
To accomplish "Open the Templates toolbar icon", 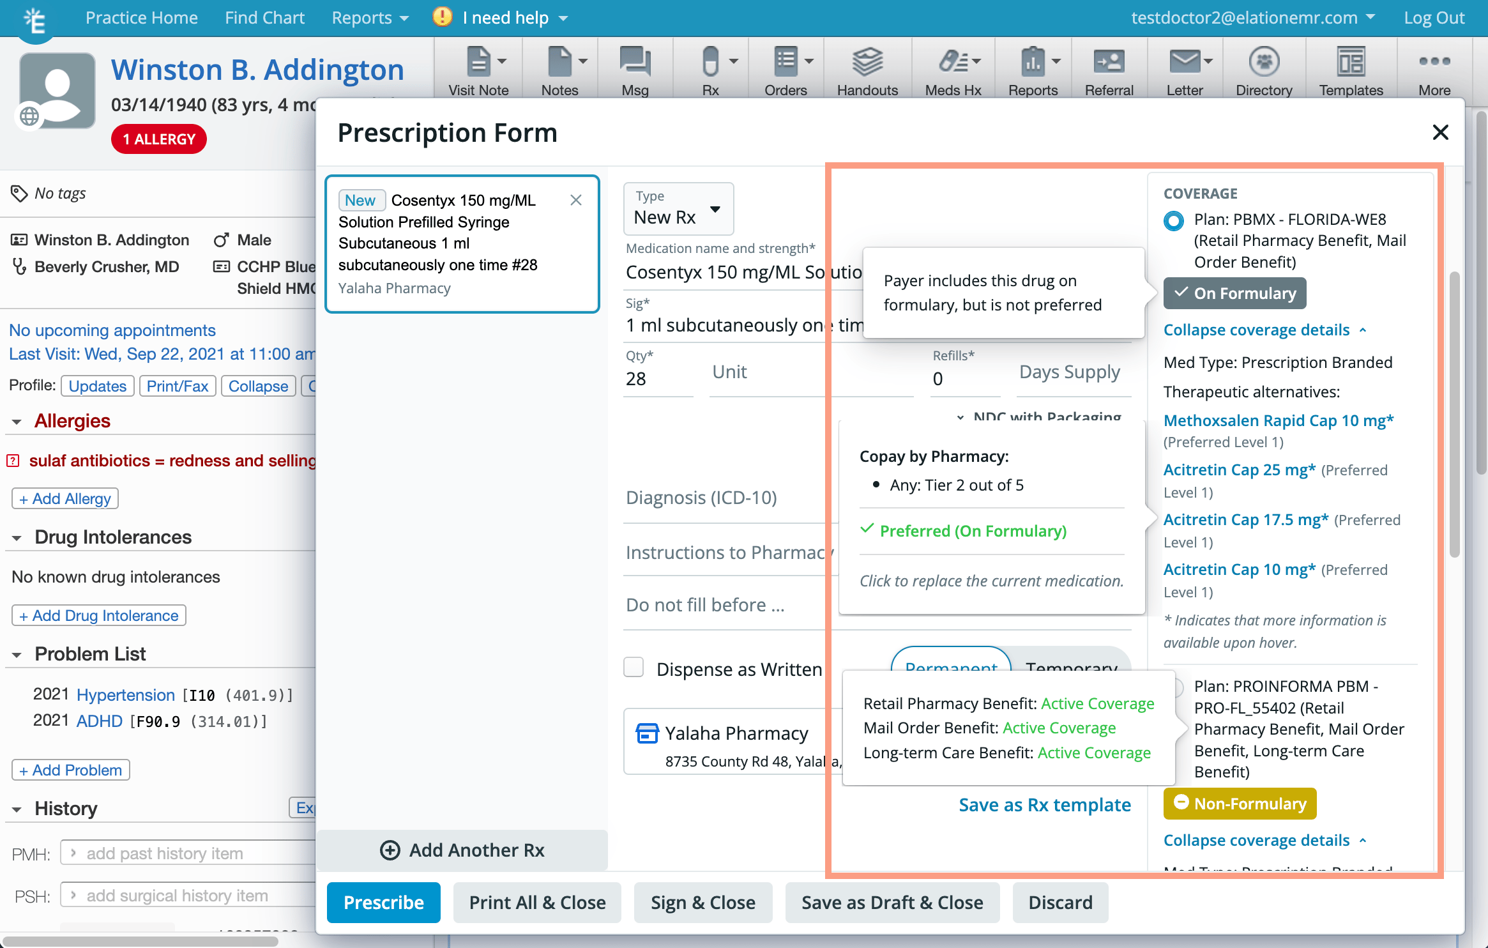I will pos(1351,61).
